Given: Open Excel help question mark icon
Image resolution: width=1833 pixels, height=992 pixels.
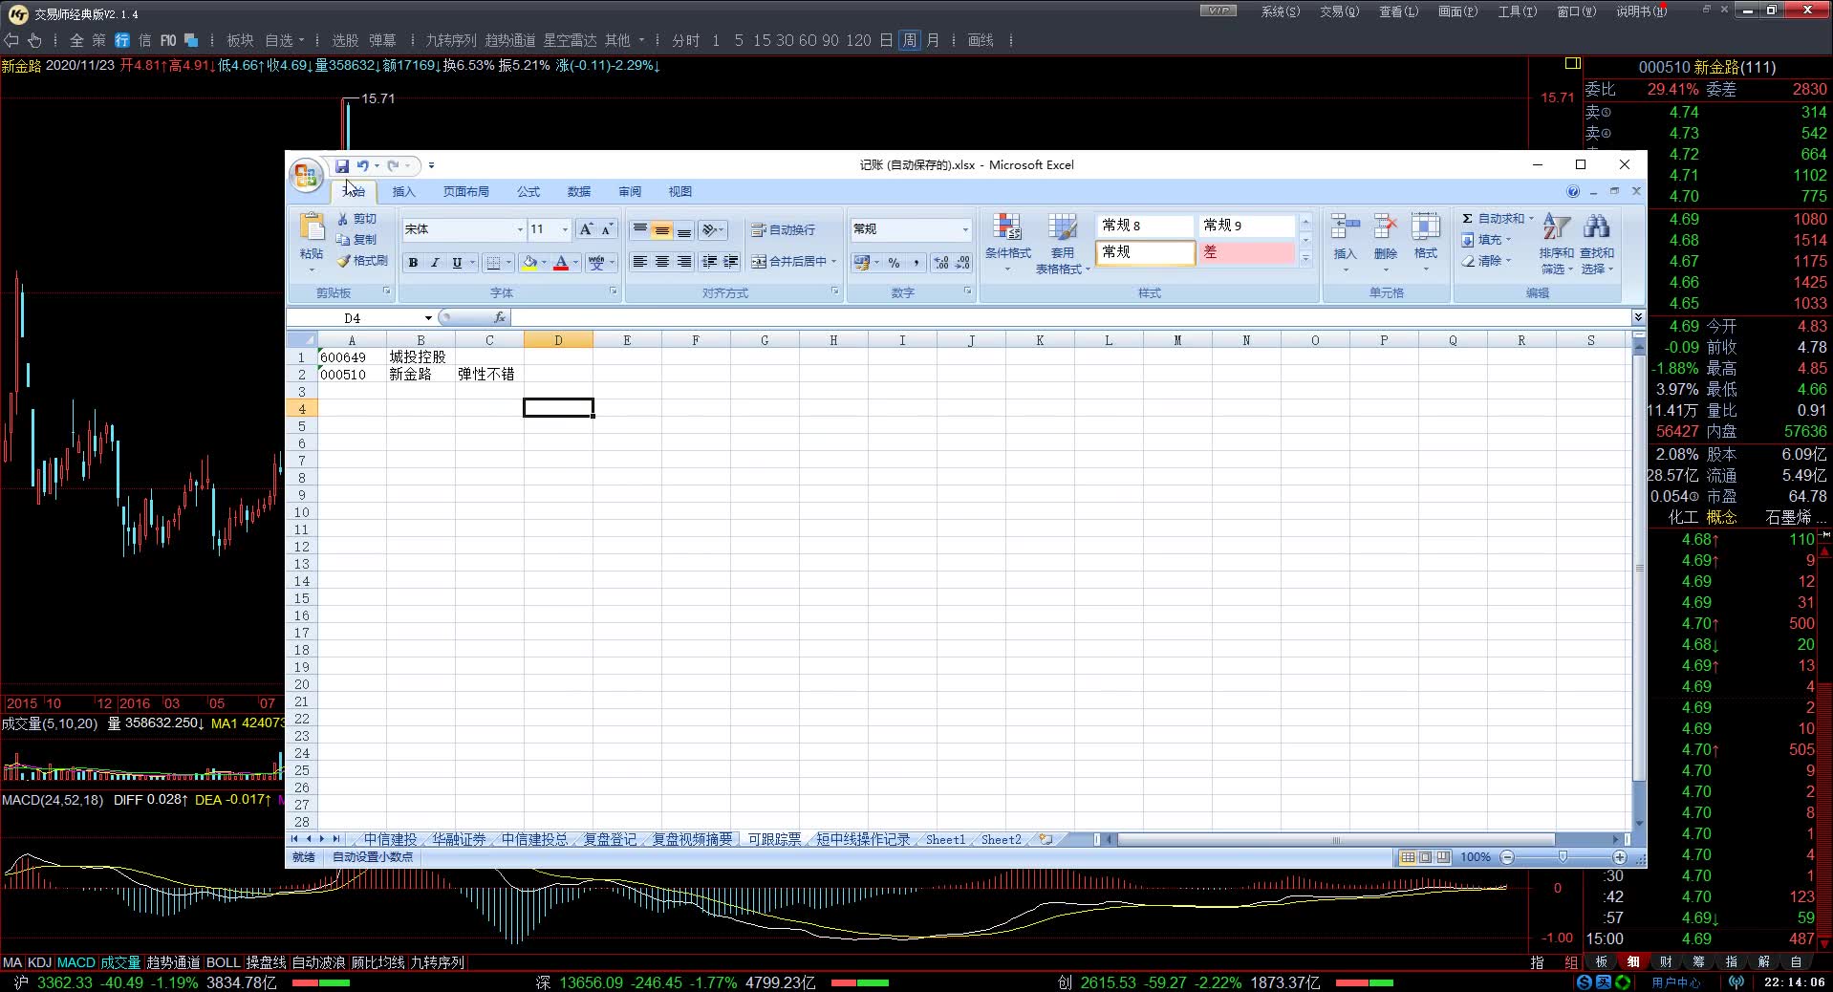Looking at the screenshot, I should [1573, 191].
